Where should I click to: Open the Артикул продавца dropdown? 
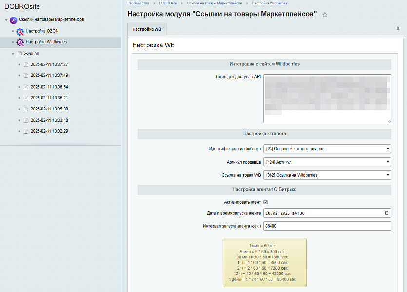327,162
